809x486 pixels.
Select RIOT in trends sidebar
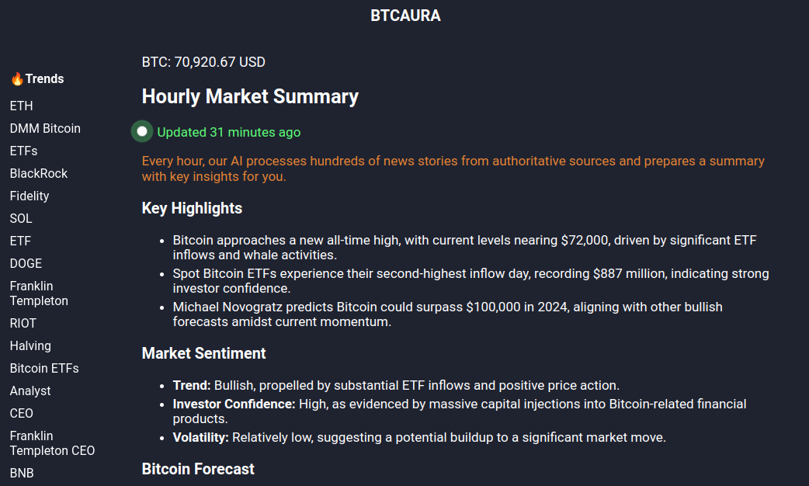click(23, 324)
